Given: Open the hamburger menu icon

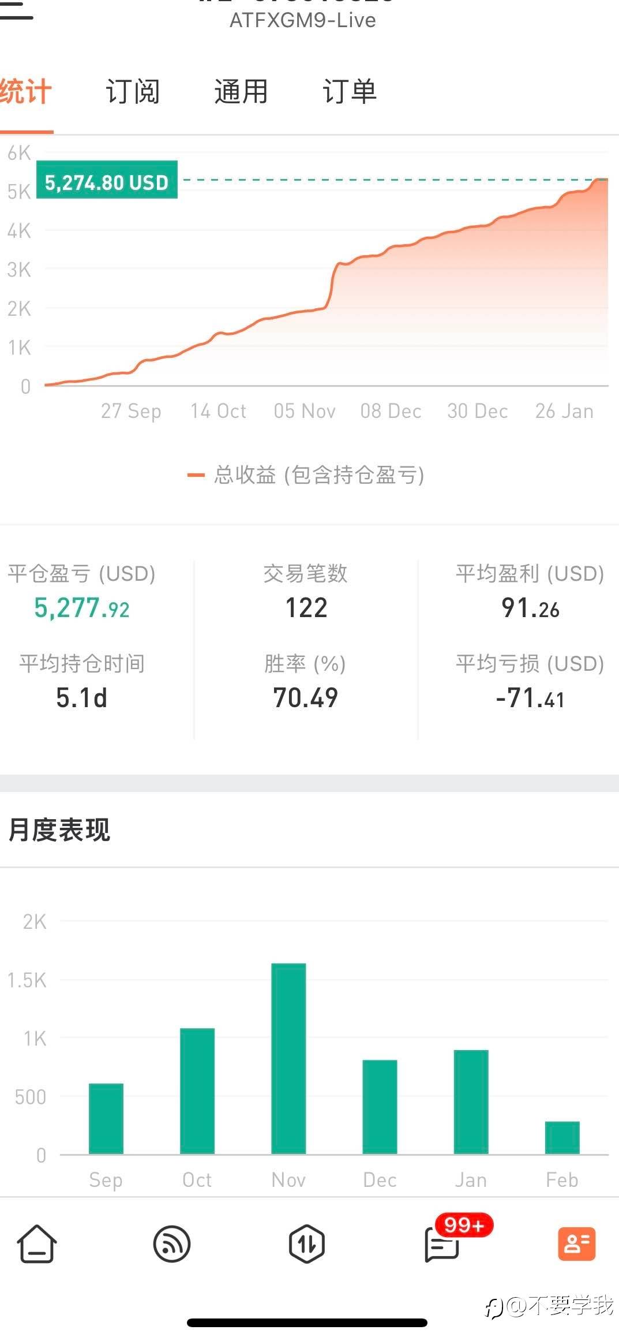Looking at the screenshot, I should 16,12.
